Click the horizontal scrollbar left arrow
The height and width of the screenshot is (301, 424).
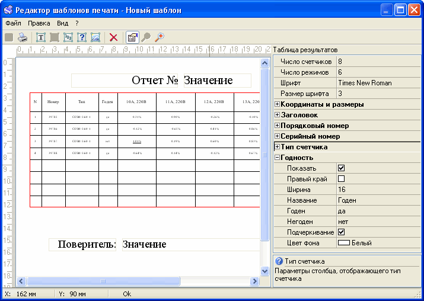pyautogui.click(x=21, y=281)
